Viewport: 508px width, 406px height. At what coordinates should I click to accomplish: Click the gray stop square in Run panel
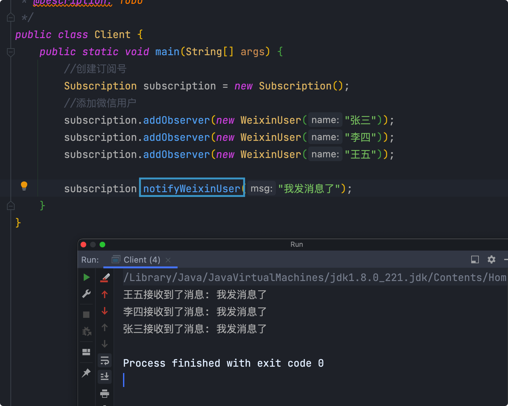click(86, 315)
